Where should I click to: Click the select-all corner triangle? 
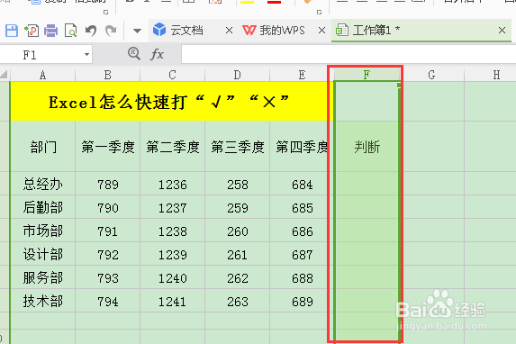tap(5, 75)
